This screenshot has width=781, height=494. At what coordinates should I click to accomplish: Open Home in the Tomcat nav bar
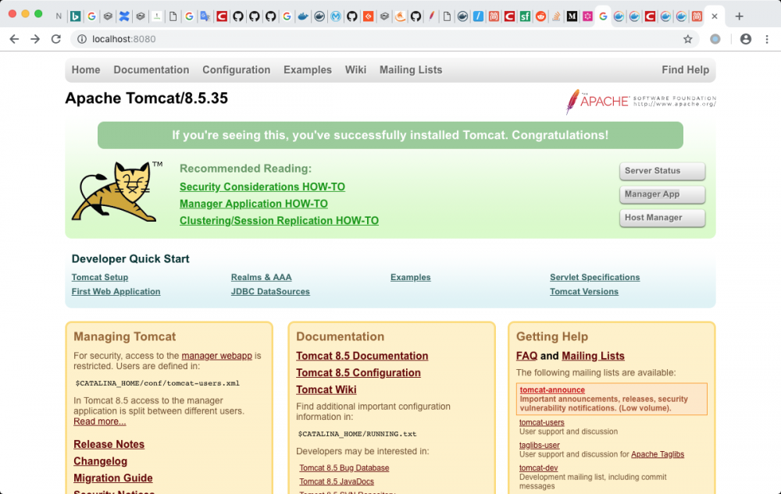(86, 69)
